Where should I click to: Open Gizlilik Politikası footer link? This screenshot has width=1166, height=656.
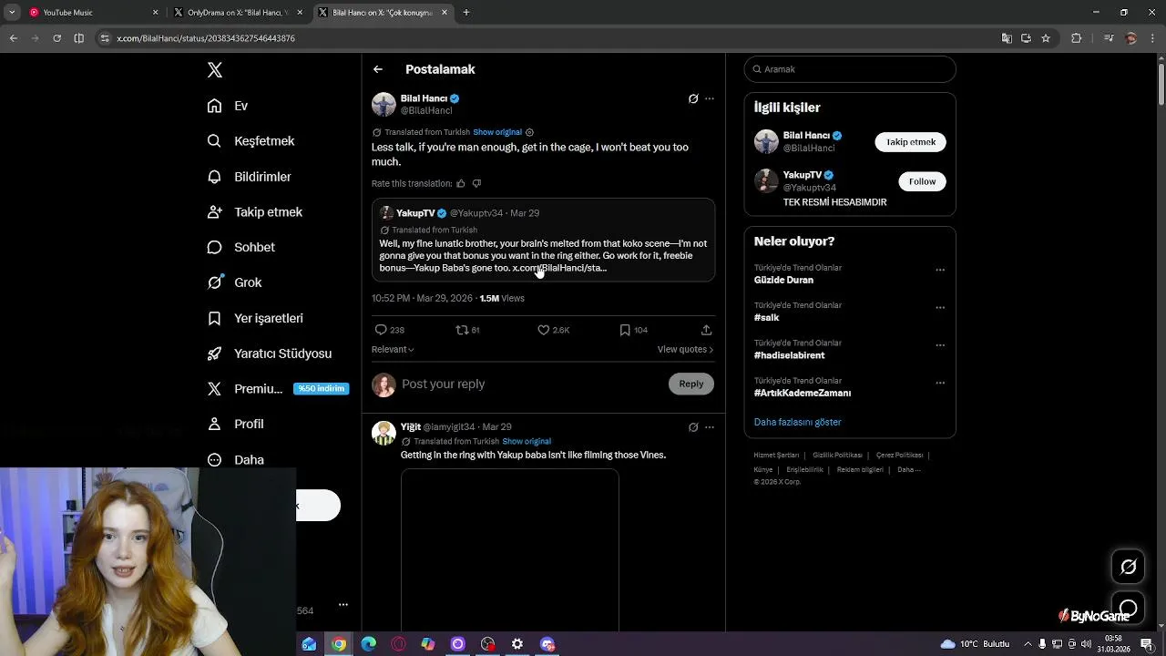(x=837, y=455)
